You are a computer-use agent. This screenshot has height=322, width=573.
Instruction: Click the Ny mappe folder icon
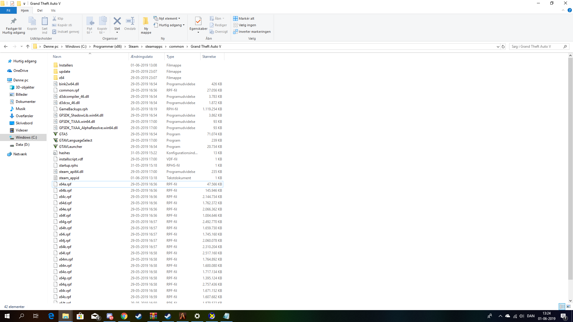click(x=146, y=21)
